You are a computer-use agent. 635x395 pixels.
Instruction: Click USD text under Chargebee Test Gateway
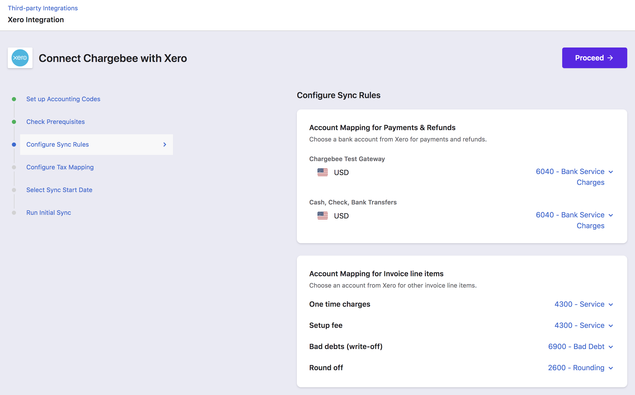tap(341, 172)
